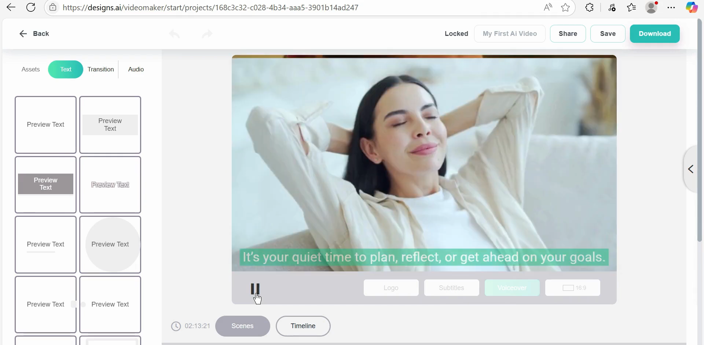Click the clock icon next to 02:13:21

coord(176,326)
